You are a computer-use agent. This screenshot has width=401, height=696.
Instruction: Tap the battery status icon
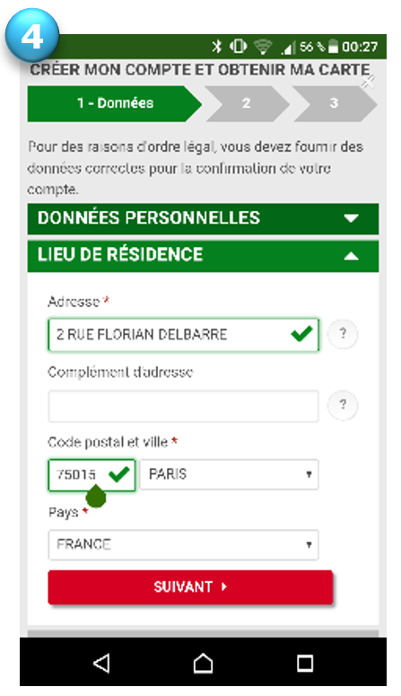[x=333, y=46]
